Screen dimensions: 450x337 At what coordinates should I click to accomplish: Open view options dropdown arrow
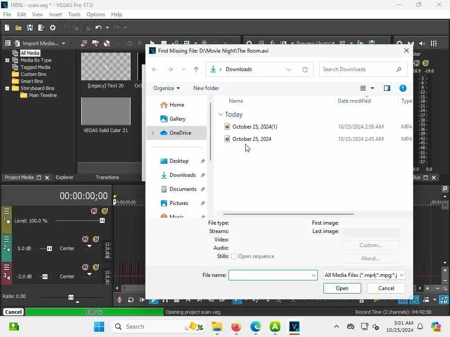(x=372, y=88)
